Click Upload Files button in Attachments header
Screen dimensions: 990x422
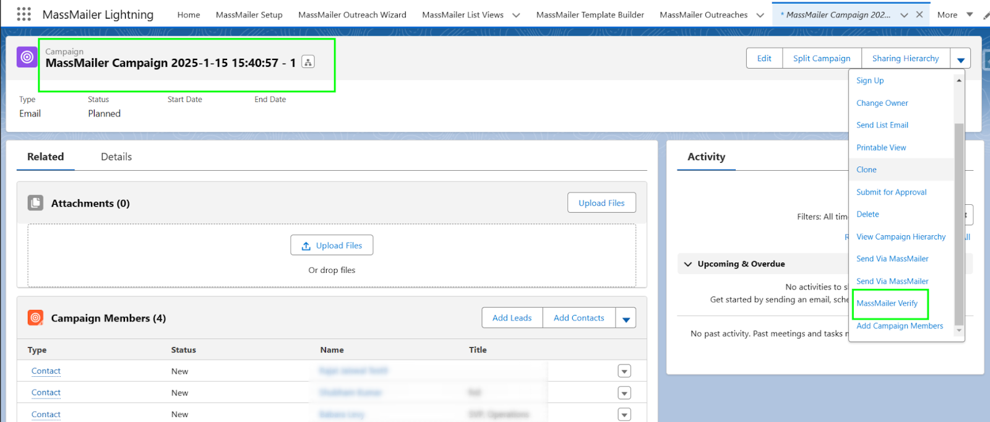coord(601,203)
